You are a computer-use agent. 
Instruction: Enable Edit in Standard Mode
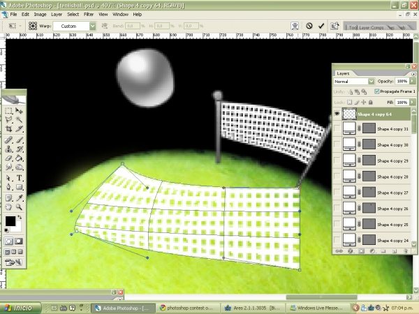[8, 241]
